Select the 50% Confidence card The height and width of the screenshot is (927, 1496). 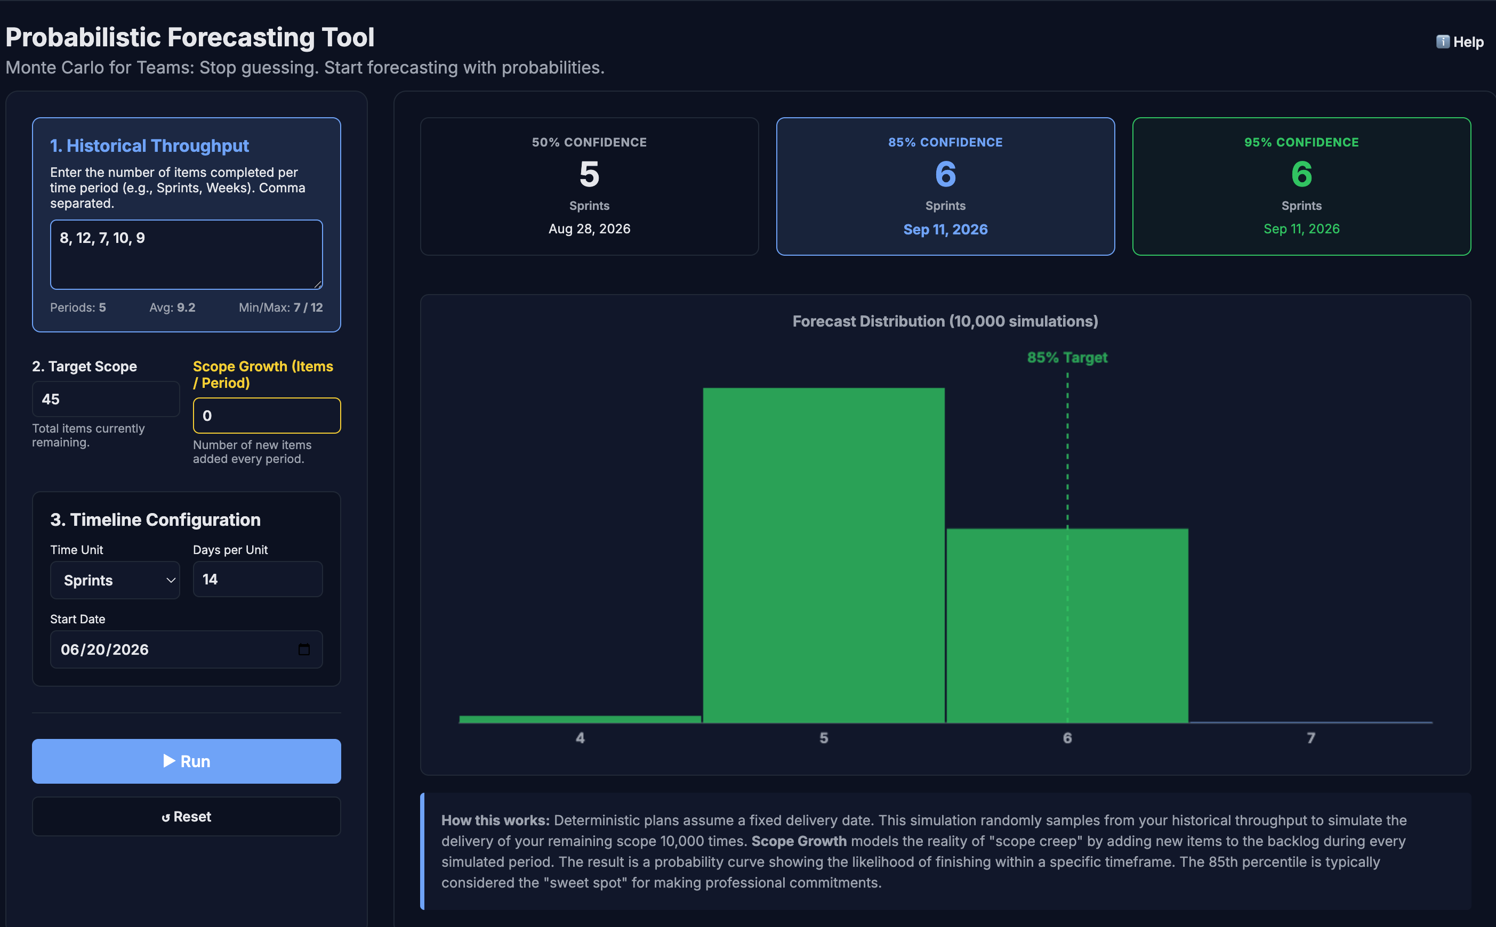coord(590,186)
